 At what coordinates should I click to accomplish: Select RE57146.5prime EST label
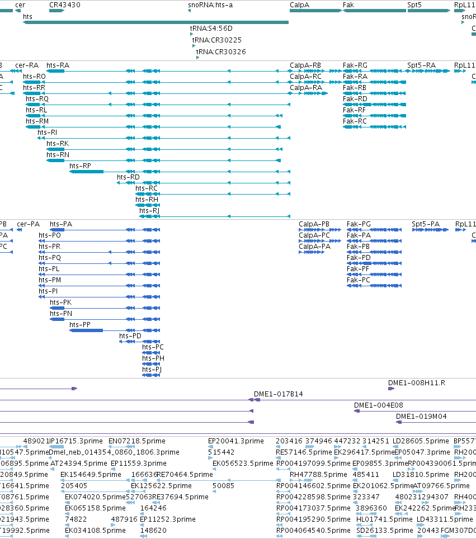pos(304,452)
